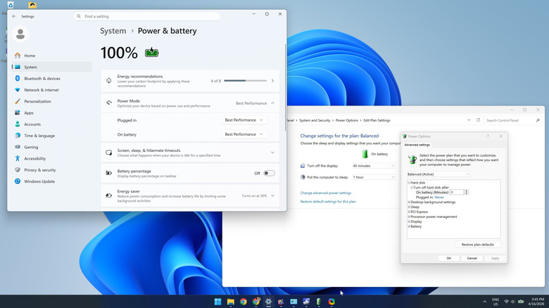Open Put the computer to sleep dropdown
Viewport: 549px width, 308px height.
coord(374,177)
